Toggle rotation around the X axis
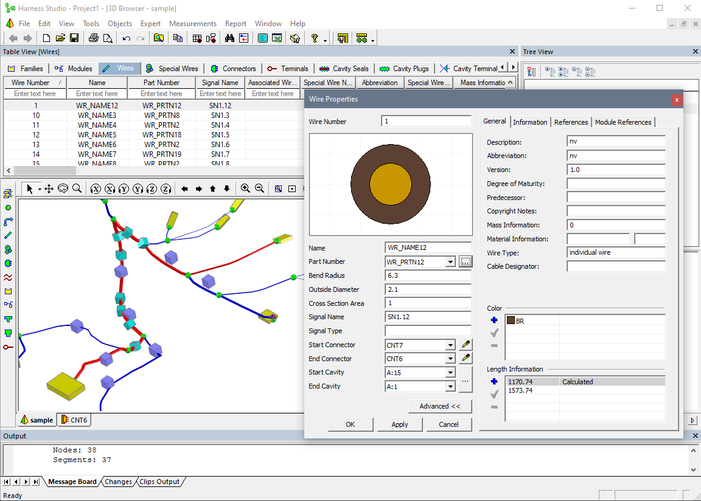Screen dimensions: 701x501 (x=96, y=188)
